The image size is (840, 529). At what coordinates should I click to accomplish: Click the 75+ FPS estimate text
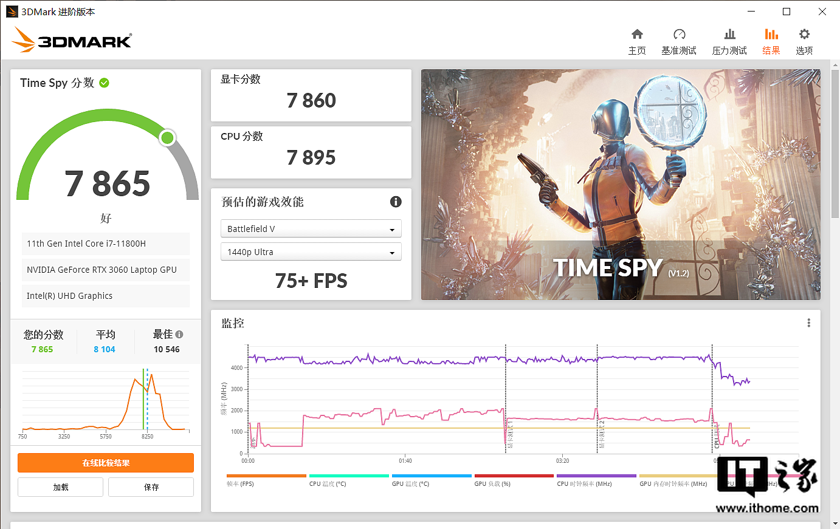311,281
